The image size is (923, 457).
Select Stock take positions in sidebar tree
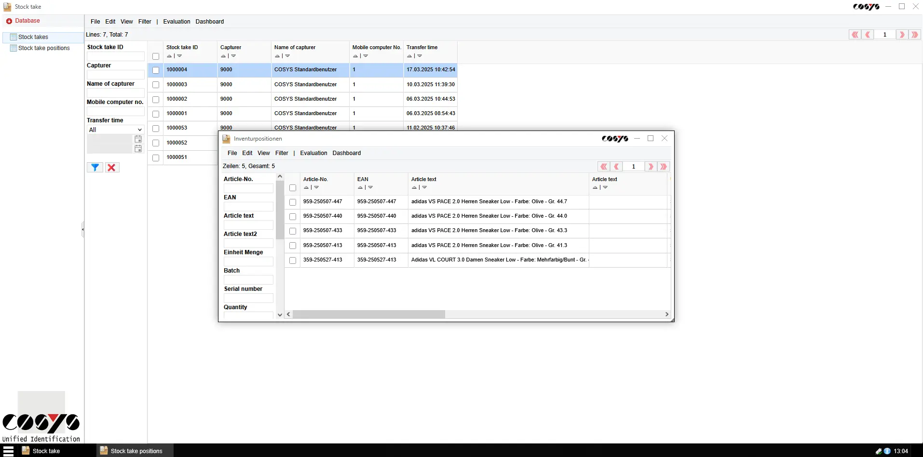(44, 48)
